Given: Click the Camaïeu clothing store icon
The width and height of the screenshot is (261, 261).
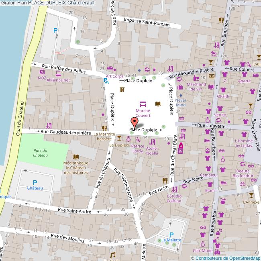Looking at the screenshot, I should click(208, 169).
